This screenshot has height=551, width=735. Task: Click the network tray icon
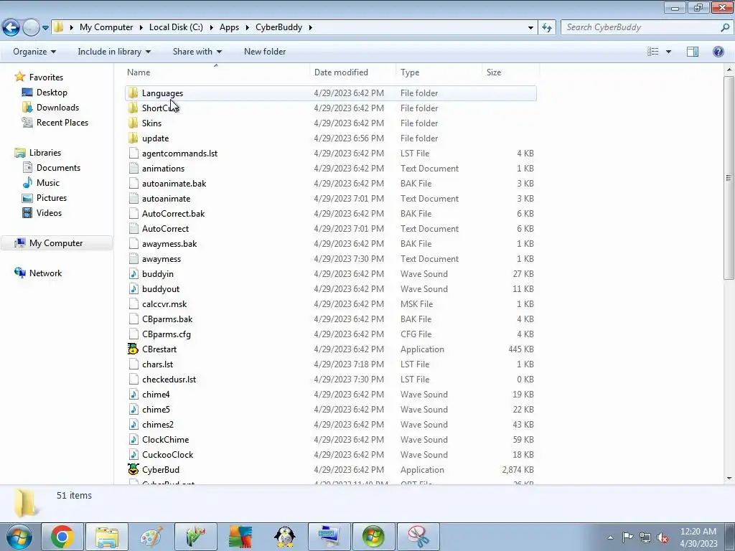tap(645, 537)
